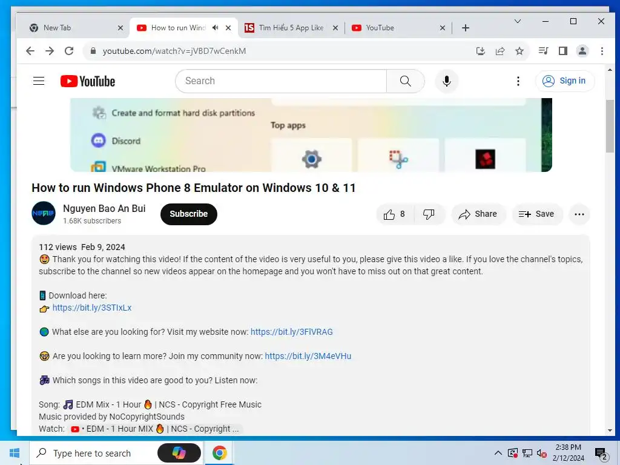620x465 pixels.
Task: Close the New Tab tab
Action: pyautogui.click(x=120, y=28)
